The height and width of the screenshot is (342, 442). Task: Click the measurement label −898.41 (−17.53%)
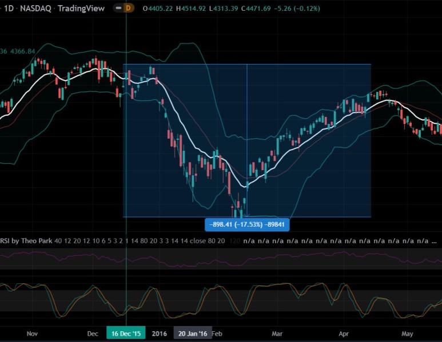pos(247,224)
